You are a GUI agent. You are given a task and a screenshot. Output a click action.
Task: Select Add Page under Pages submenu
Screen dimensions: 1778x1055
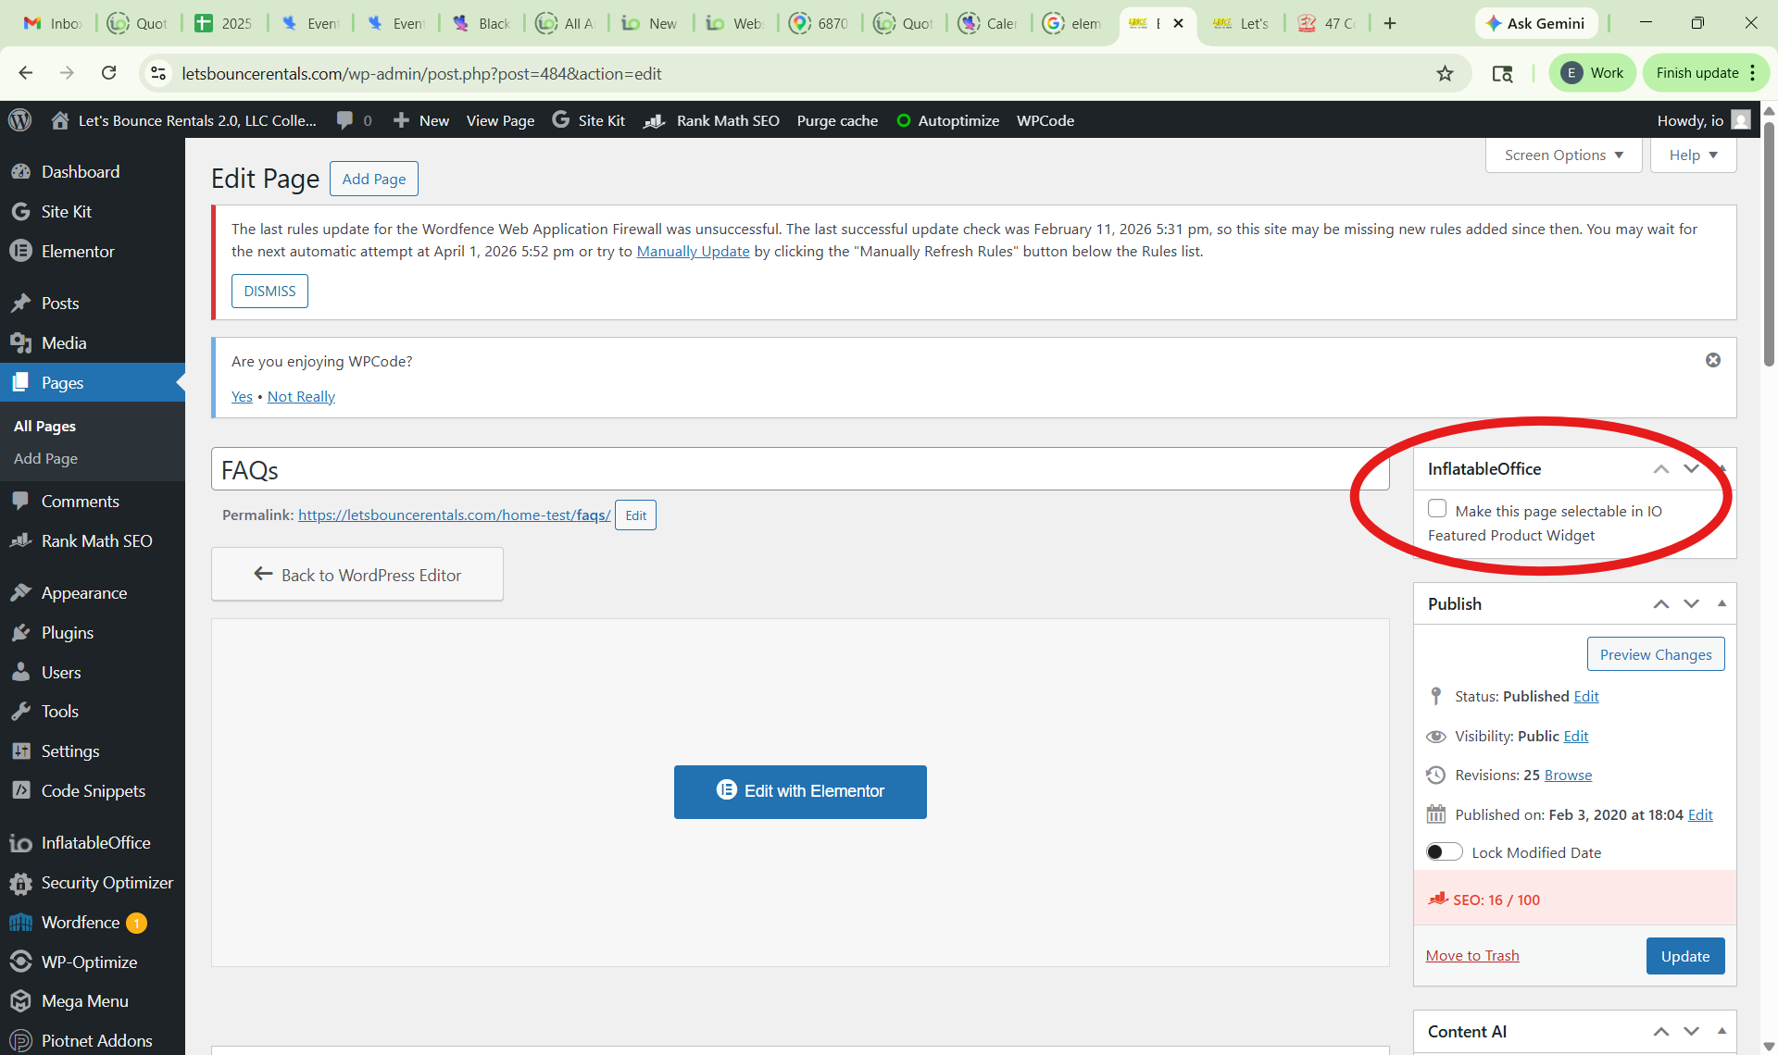pos(45,458)
